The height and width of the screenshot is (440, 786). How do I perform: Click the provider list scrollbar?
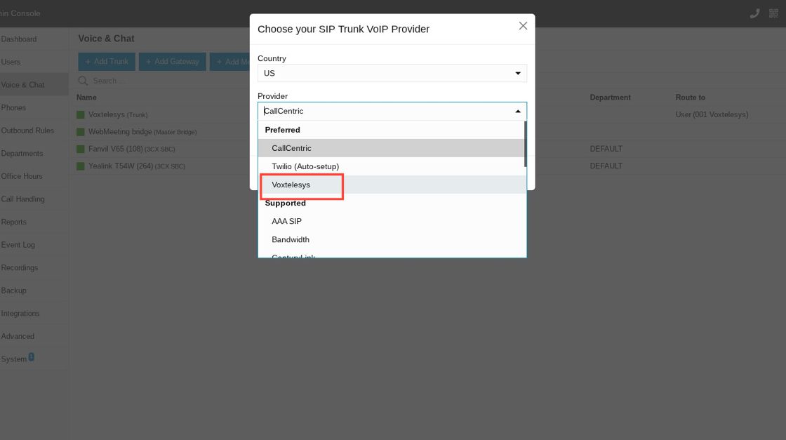(x=525, y=145)
